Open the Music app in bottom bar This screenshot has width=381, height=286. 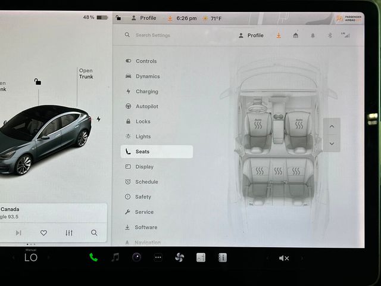click(x=115, y=257)
